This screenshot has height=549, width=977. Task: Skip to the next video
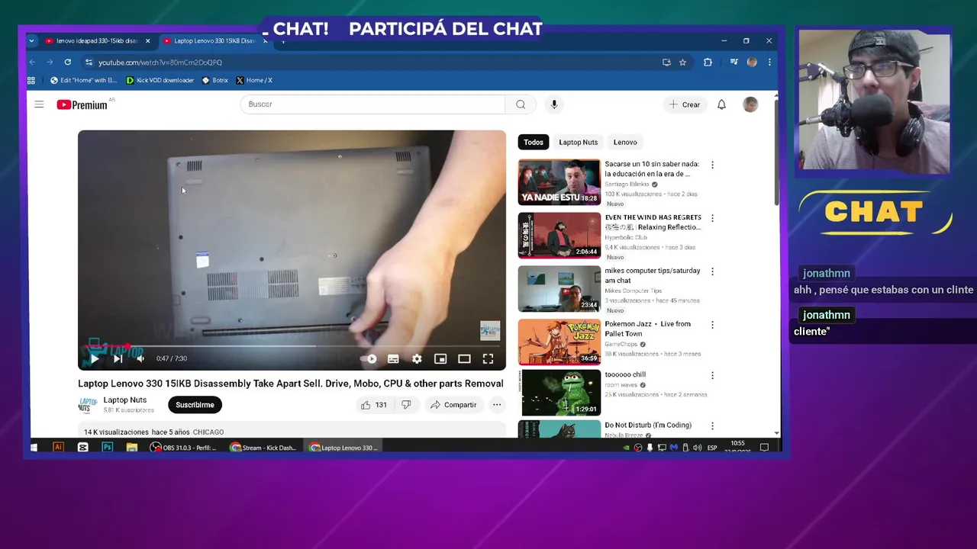tap(118, 358)
